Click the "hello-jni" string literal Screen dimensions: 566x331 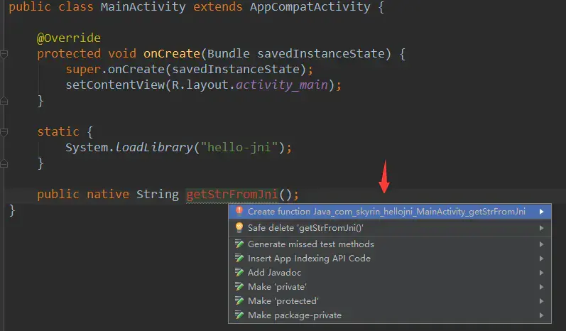239,147
